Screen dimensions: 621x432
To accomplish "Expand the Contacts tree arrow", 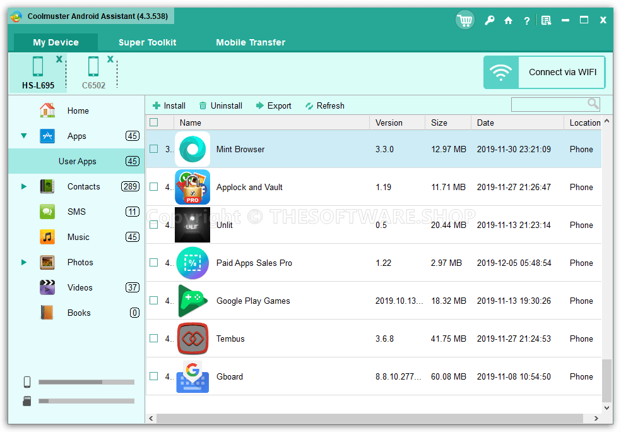I will pyautogui.click(x=24, y=186).
